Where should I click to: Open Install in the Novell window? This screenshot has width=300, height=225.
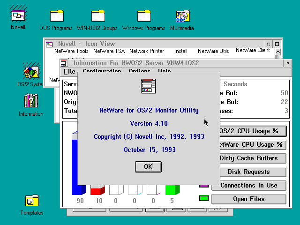181,51
